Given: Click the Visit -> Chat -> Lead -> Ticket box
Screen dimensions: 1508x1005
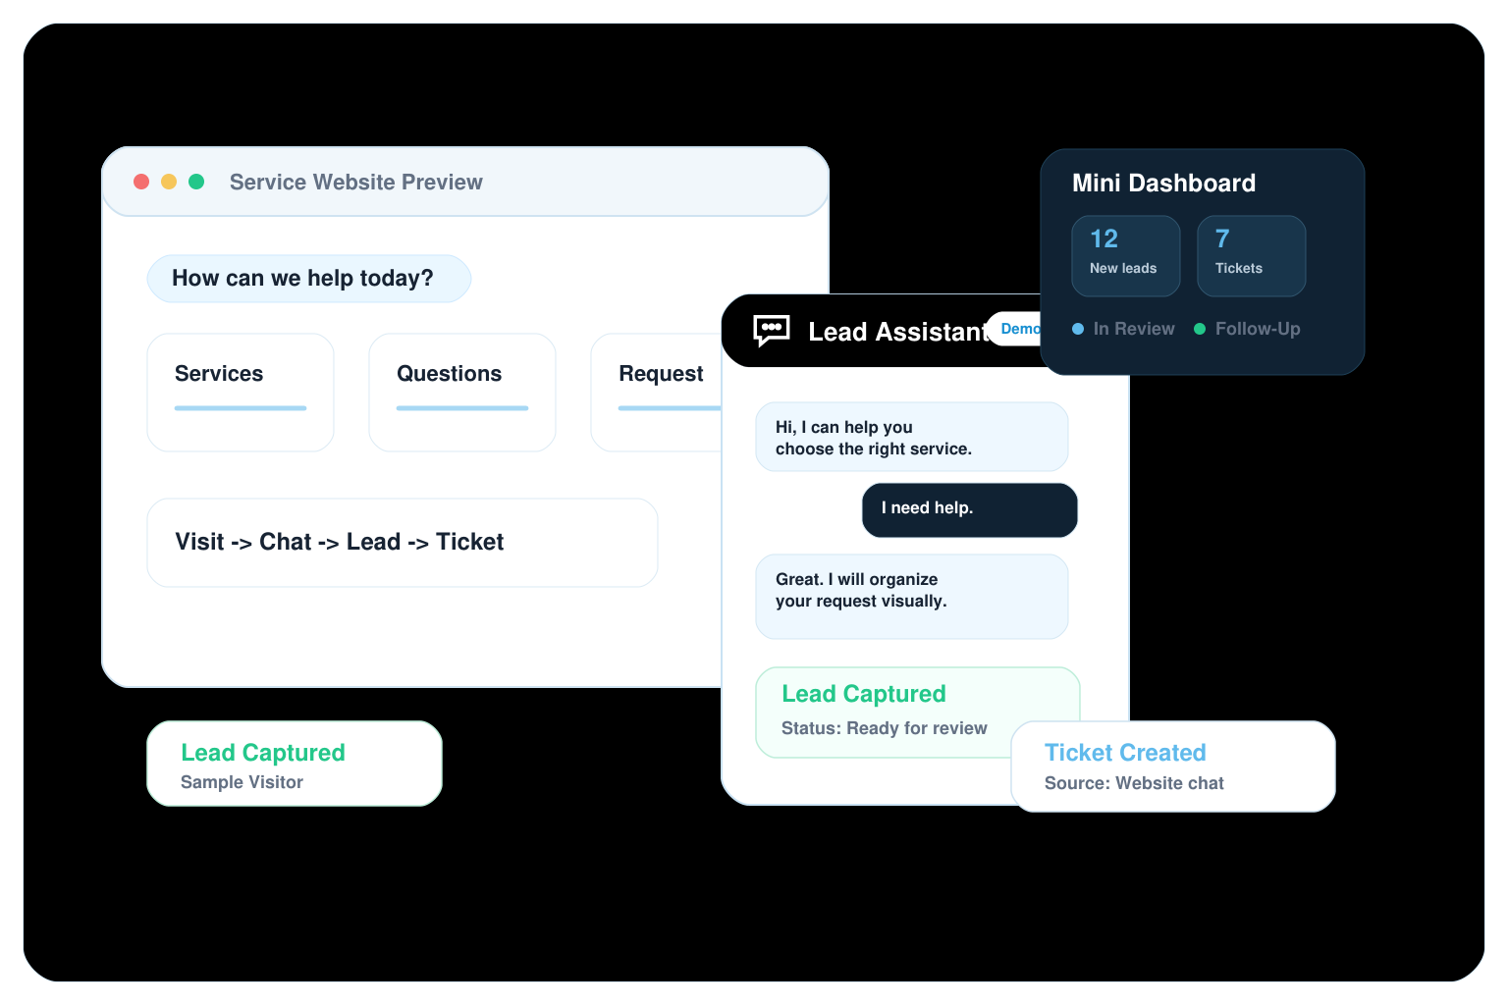Looking at the screenshot, I should point(403,543).
